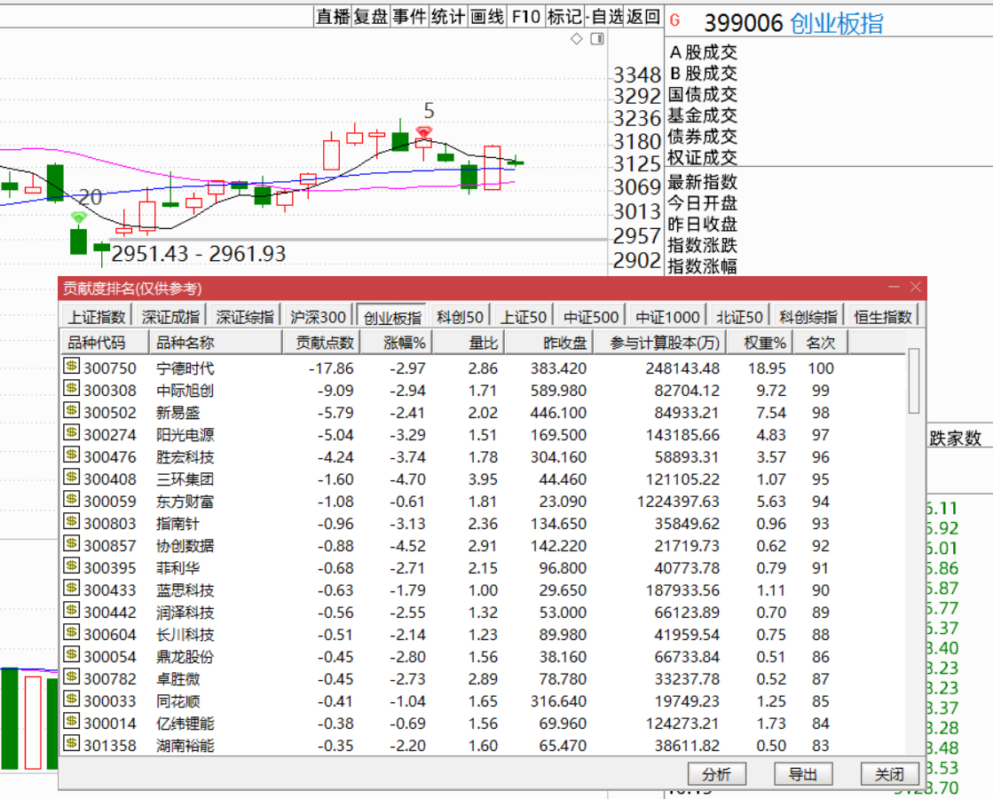The image size is (993, 799).
Task: Switch to the 科创50 tab
Action: coord(460,316)
